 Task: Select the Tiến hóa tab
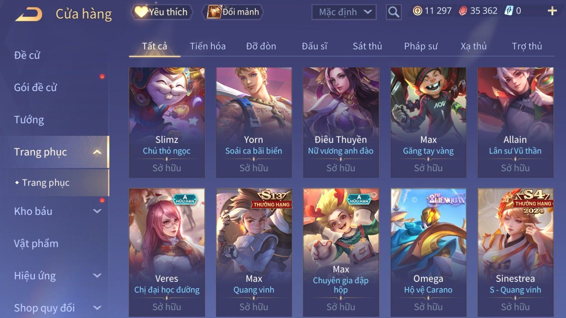[207, 46]
